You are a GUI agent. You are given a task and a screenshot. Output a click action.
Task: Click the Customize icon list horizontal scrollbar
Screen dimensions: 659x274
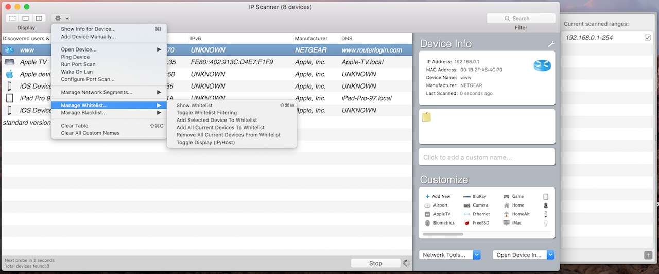tap(442, 234)
